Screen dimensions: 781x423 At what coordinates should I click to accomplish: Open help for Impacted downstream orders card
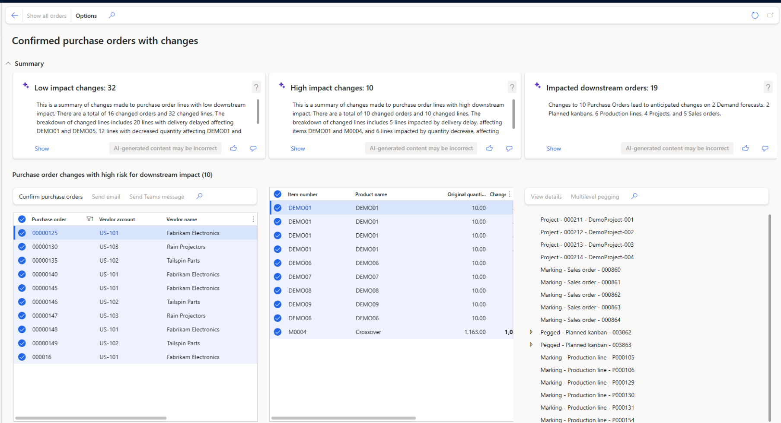tap(768, 88)
